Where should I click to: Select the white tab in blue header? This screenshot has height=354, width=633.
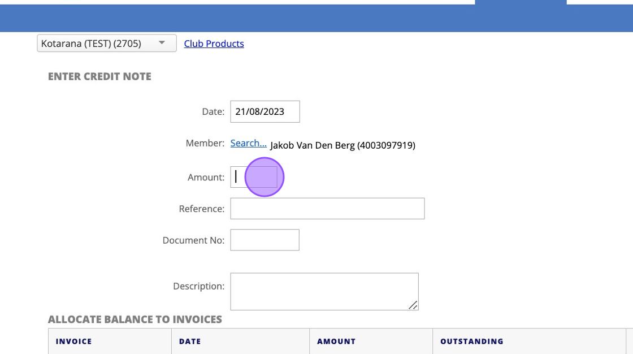pos(521,2)
